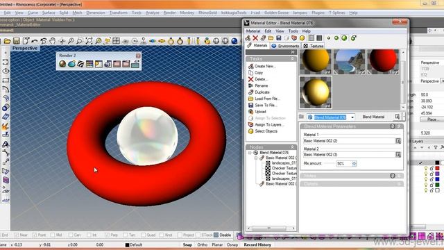Click the blue floppy save icon in Material Editor toolbar
444x250 pixels.
(x=279, y=38)
